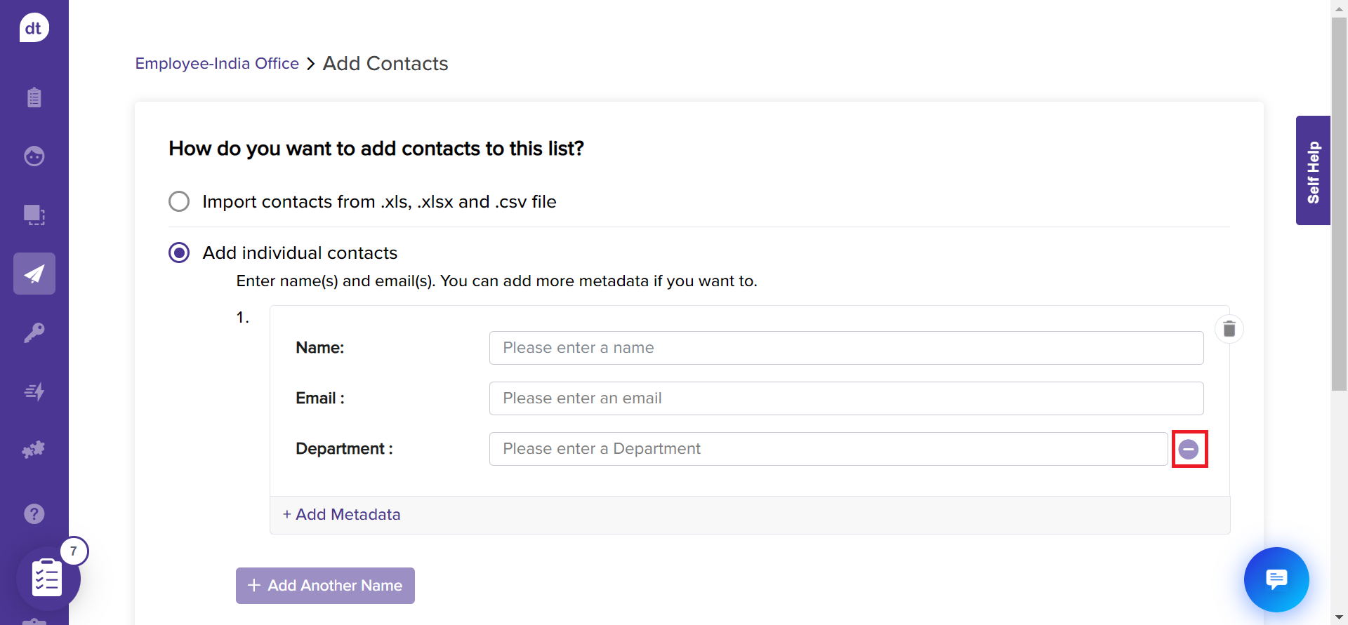Go back to Employee-India Office
This screenshot has width=1348, height=625.
(x=217, y=64)
